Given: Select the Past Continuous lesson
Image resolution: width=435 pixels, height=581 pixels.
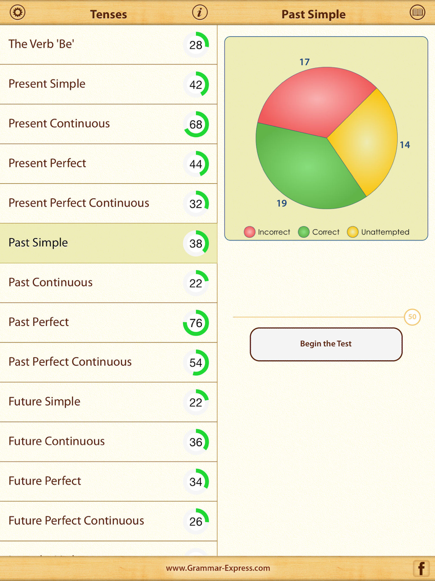Looking at the screenshot, I should [x=108, y=283].
